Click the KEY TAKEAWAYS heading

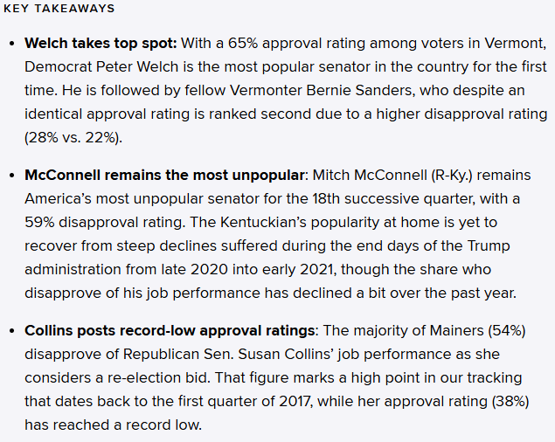click(59, 8)
